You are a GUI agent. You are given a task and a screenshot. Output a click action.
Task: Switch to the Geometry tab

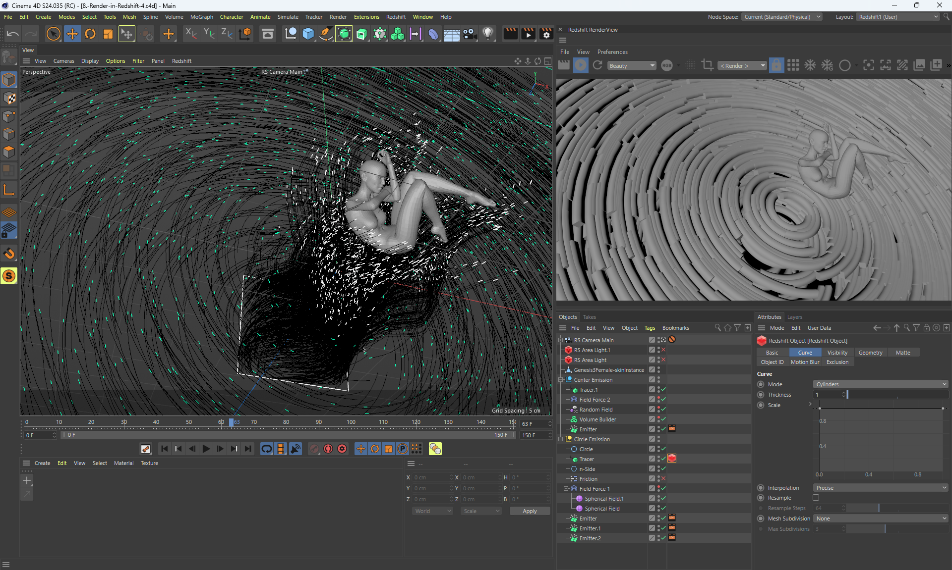pyautogui.click(x=870, y=353)
